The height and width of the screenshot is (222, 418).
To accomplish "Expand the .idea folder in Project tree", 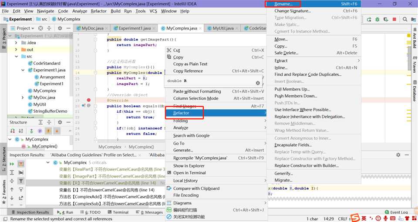I will (x=16, y=43).
